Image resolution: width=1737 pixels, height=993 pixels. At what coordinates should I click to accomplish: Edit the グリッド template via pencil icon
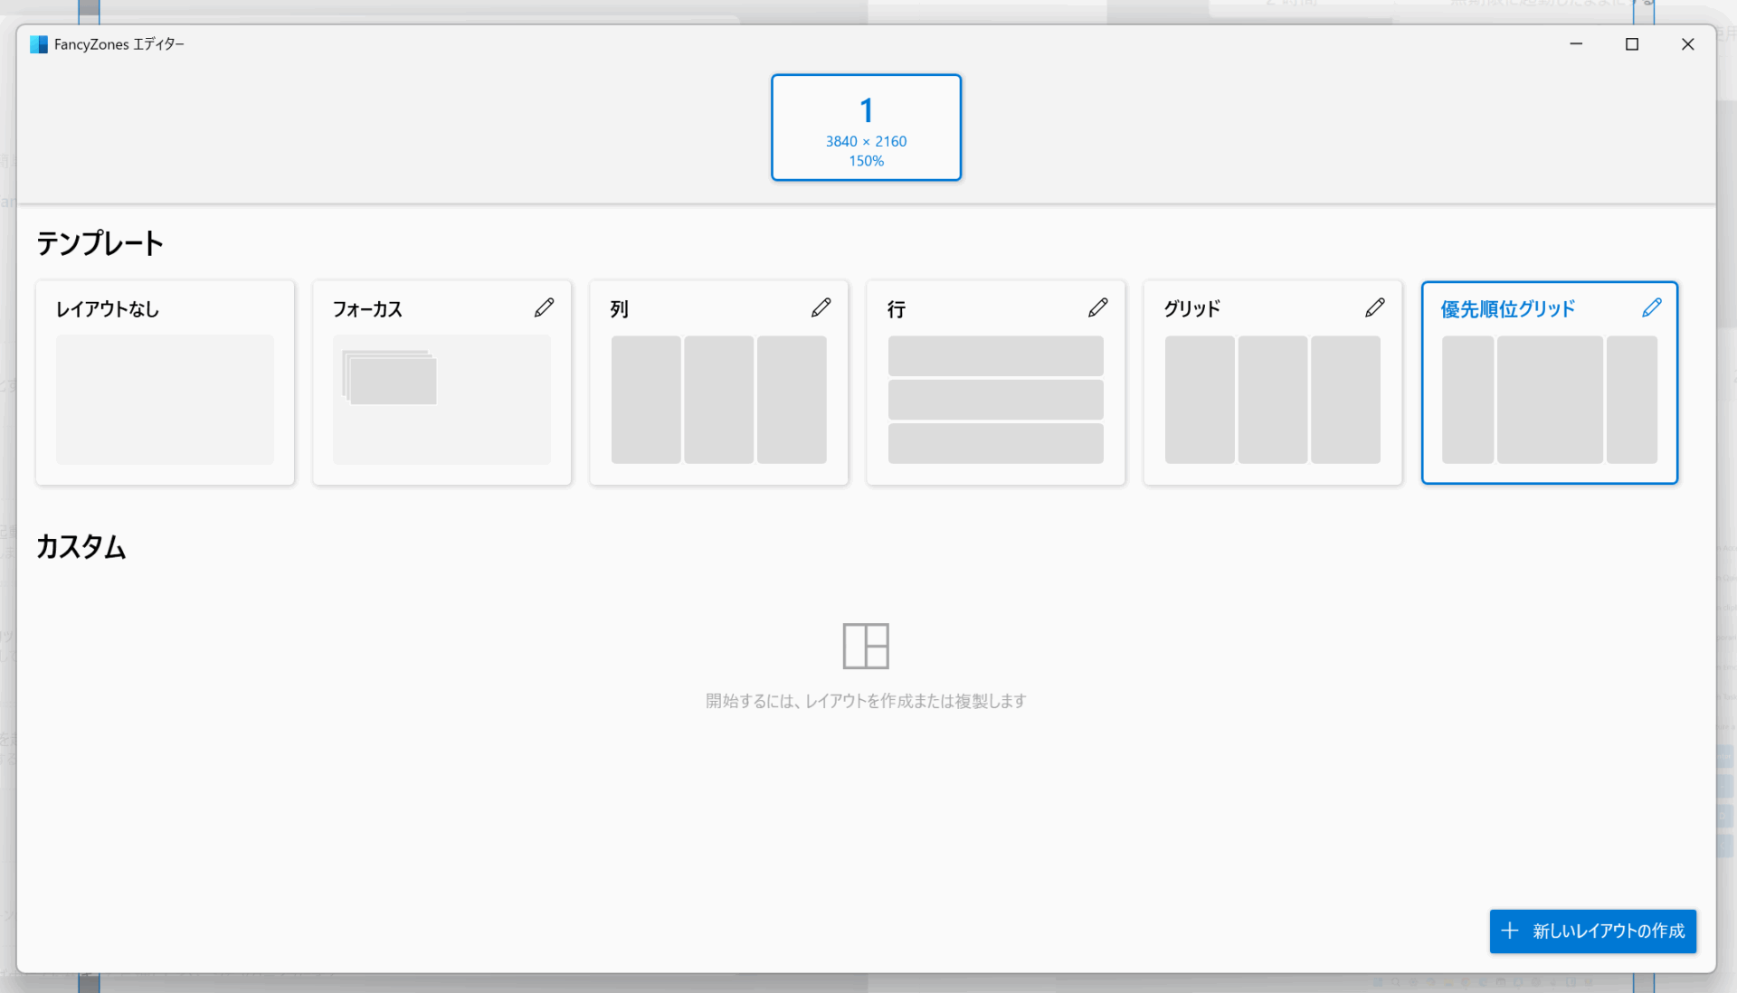(1374, 307)
